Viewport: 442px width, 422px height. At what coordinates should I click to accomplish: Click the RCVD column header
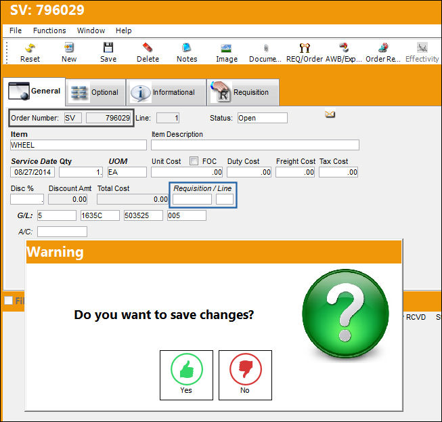point(416,317)
